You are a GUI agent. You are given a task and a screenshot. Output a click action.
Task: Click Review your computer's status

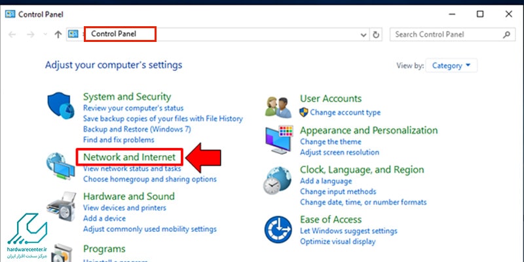134,108
